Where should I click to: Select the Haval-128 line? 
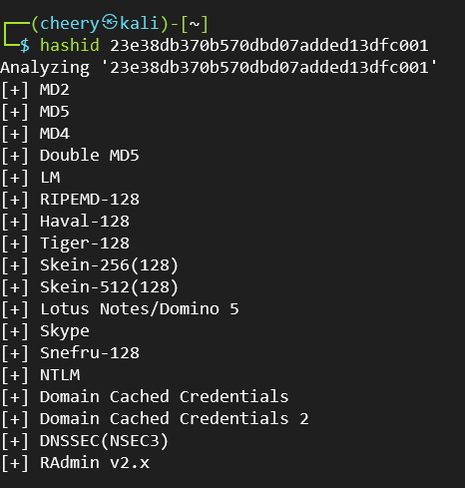point(65,222)
